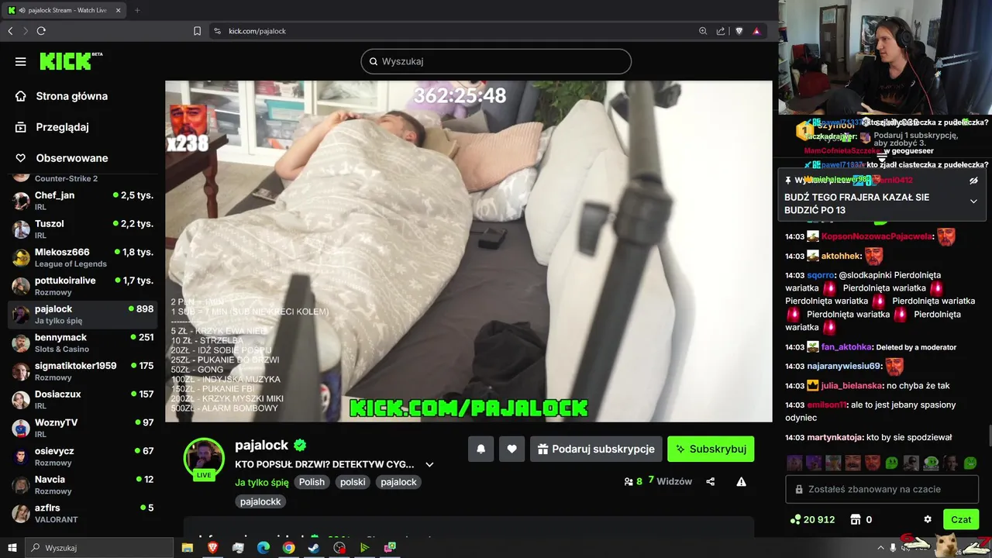Open File Explorer from the taskbar
The image size is (992, 558).
click(188, 547)
